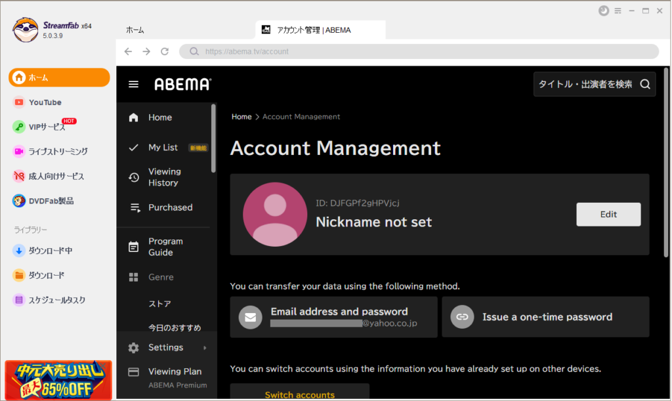This screenshot has width=672, height=401.
Task: Click the 新機能 badge beside My List
Action: point(198,148)
